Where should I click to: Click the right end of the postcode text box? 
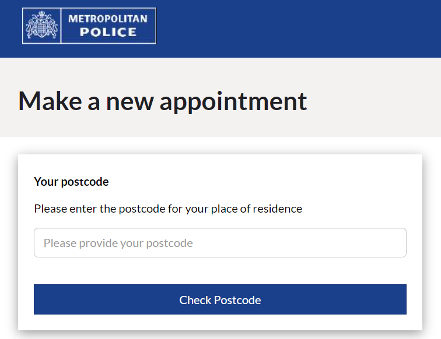point(394,243)
